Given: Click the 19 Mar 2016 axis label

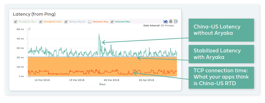Looking at the screenshot, I should (77, 80).
